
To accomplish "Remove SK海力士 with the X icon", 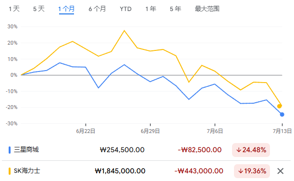I will coord(281,171).
